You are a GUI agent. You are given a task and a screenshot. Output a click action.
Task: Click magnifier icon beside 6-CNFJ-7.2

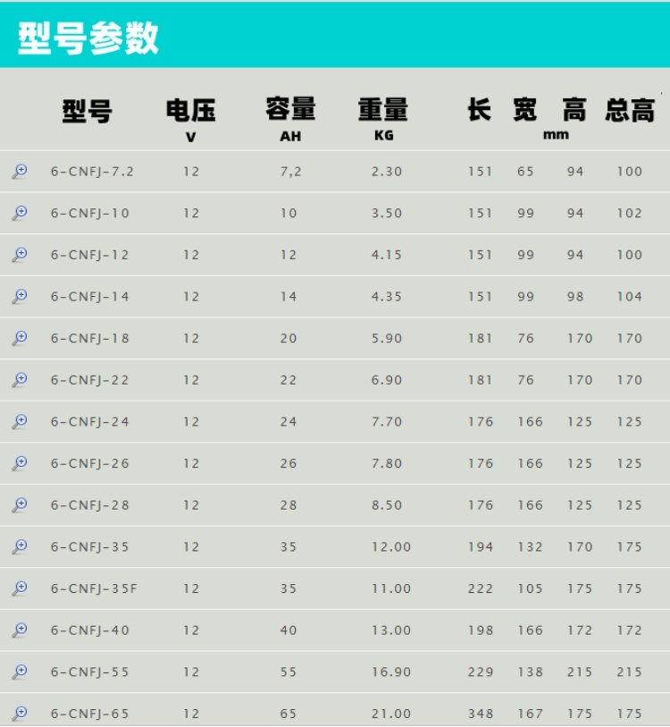pyautogui.click(x=20, y=172)
